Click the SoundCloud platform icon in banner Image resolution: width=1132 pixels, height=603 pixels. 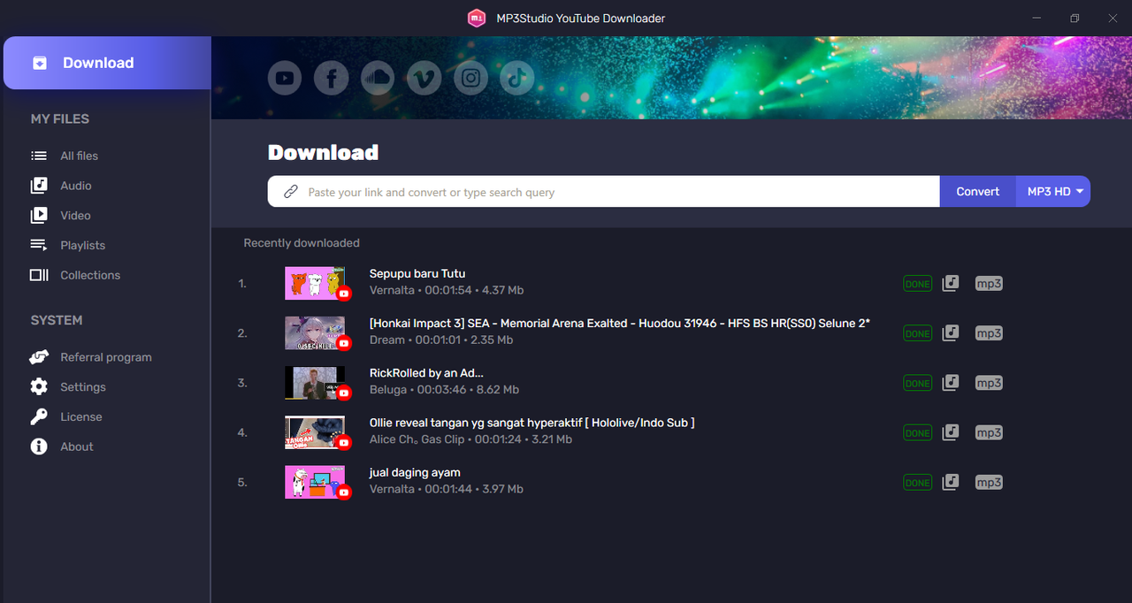(378, 79)
